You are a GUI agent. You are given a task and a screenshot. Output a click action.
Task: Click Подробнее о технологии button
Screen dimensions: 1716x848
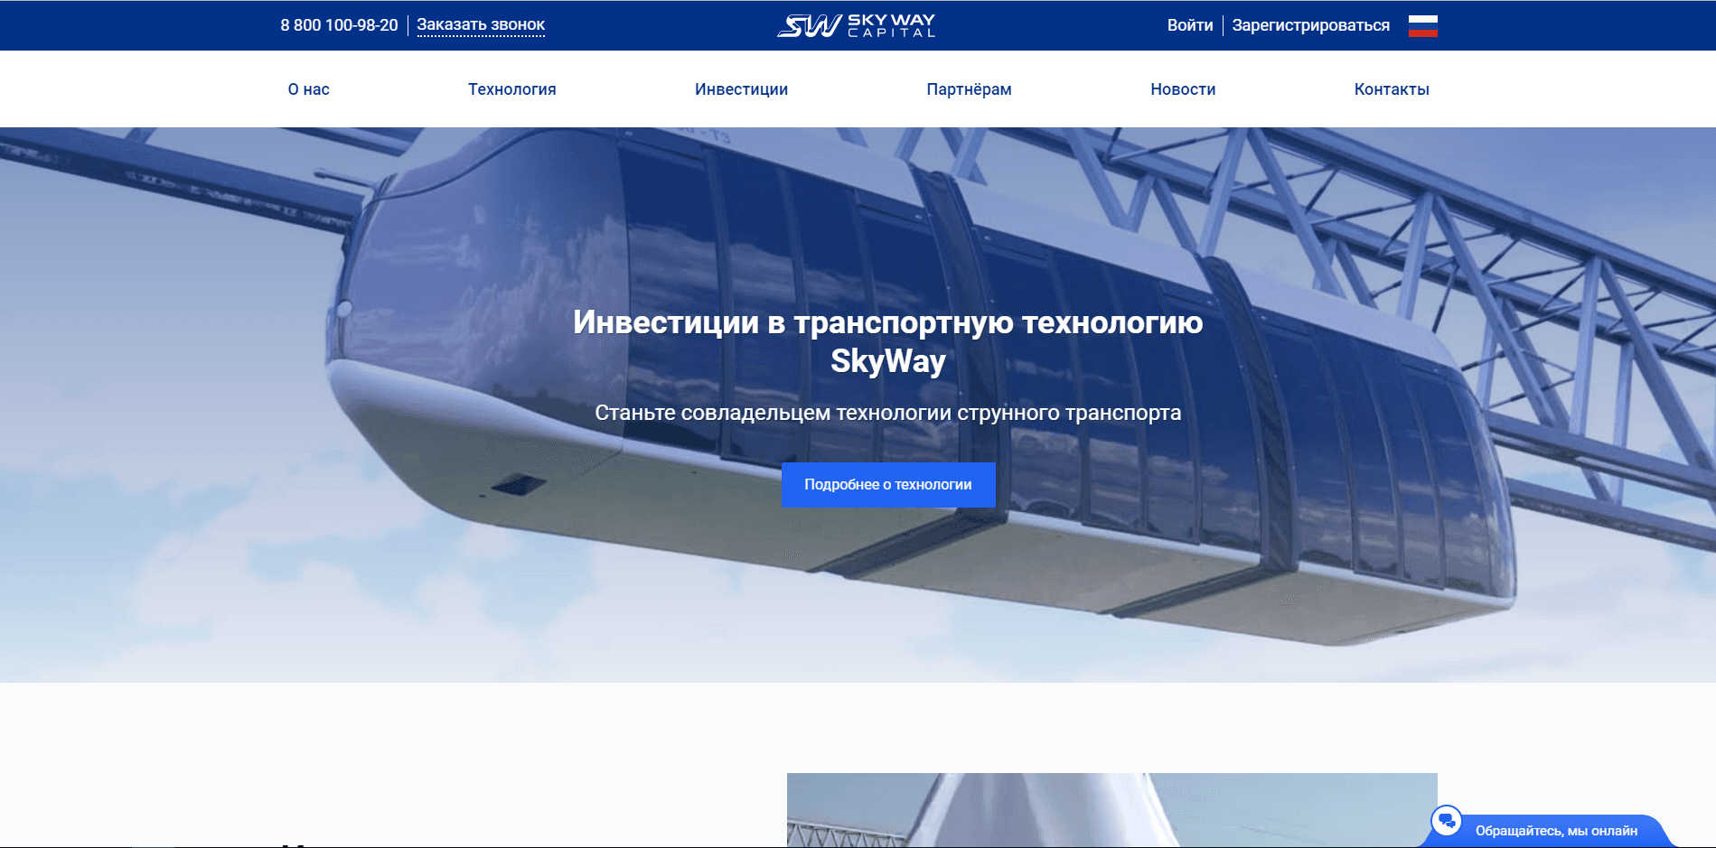point(887,484)
